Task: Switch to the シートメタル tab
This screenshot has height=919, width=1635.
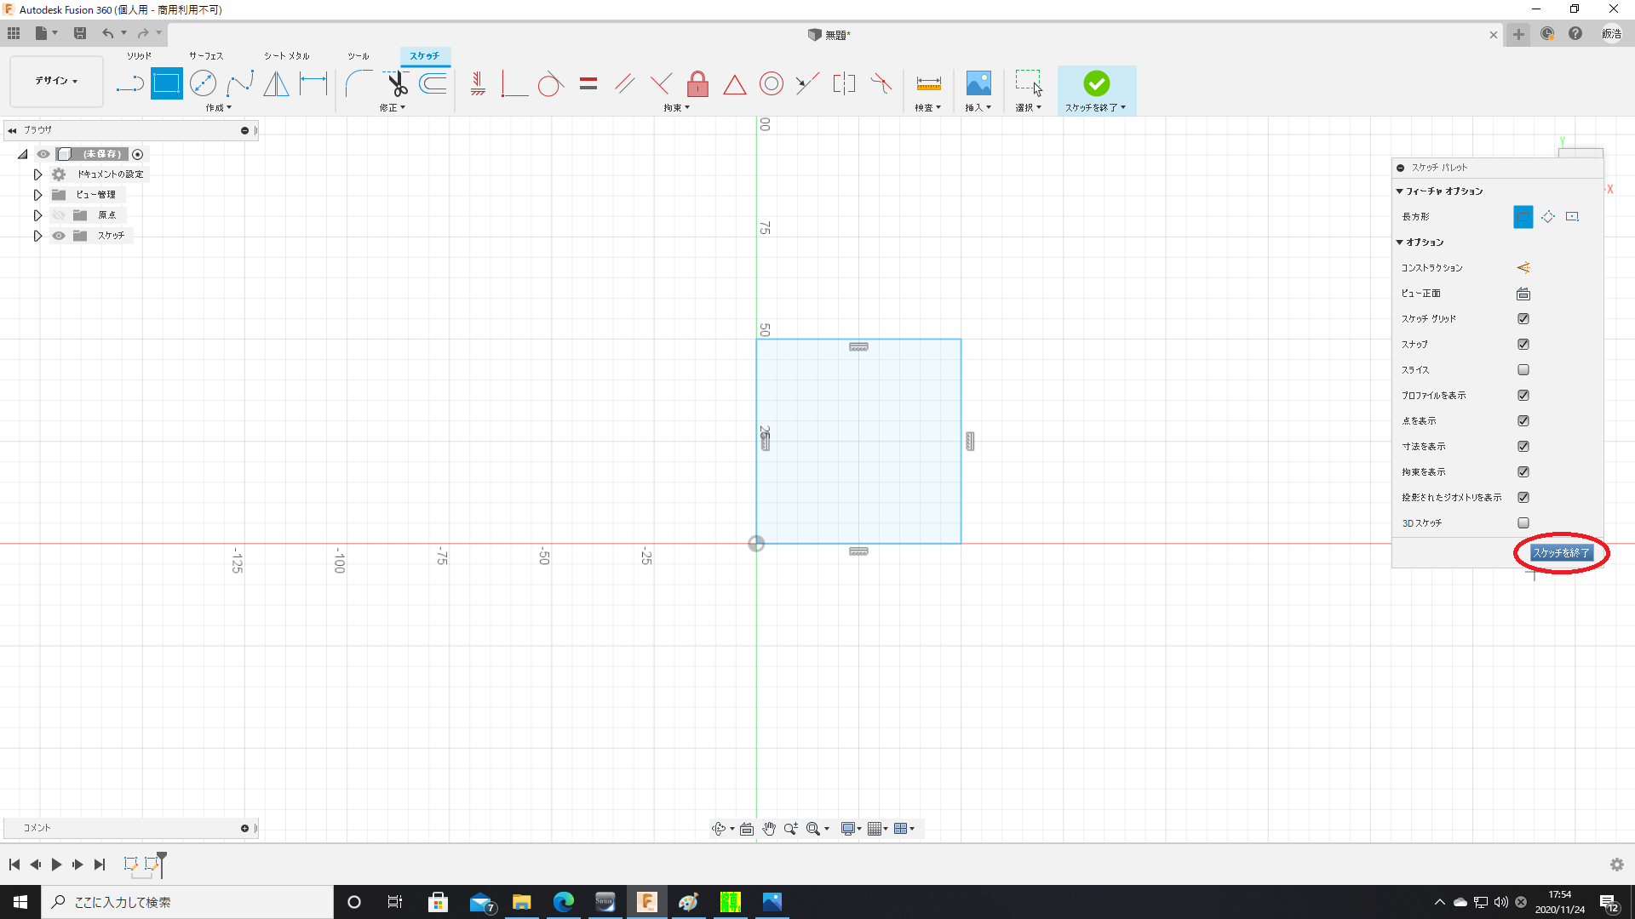Action: tap(286, 56)
